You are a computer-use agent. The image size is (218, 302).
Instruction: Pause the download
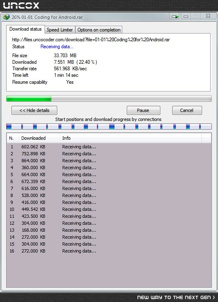tap(143, 110)
